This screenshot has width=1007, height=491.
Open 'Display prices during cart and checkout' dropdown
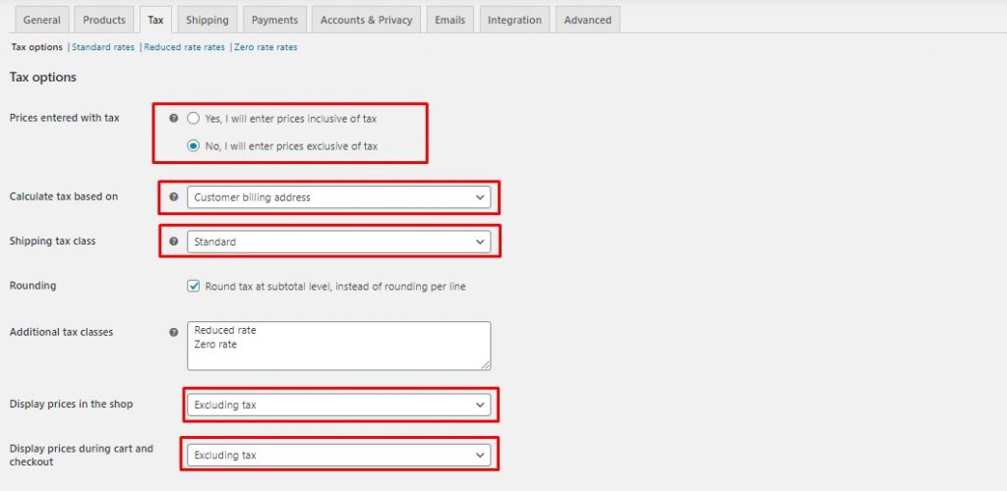338,455
